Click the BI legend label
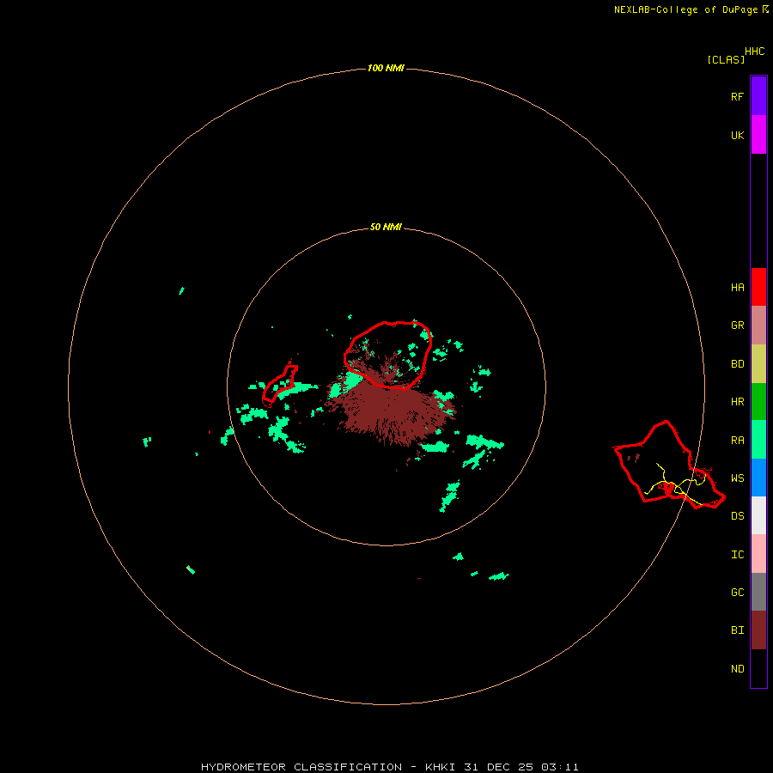 (738, 630)
